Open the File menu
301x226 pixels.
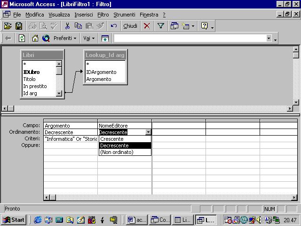pos(17,15)
